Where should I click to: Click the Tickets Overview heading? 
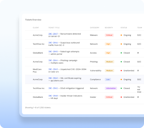[33, 20]
